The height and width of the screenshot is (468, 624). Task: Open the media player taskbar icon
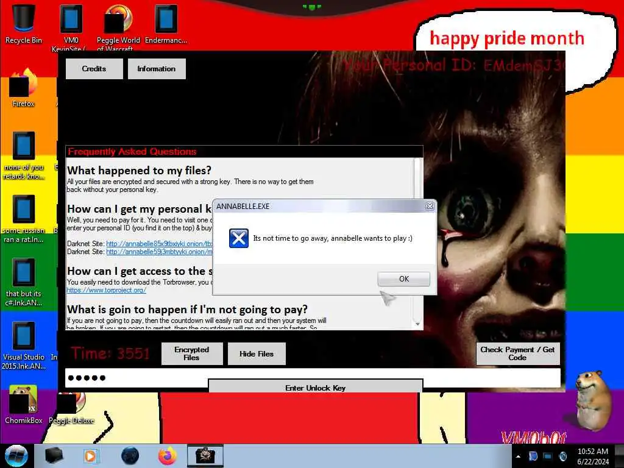(90, 456)
